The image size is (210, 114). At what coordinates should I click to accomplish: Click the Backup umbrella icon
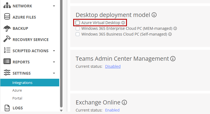tap(7, 28)
